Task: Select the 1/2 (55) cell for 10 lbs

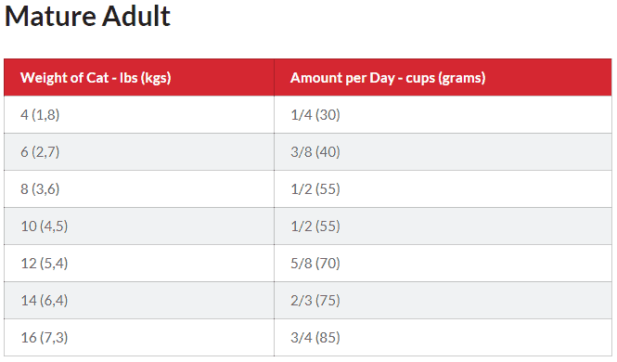Action: (x=443, y=226)
